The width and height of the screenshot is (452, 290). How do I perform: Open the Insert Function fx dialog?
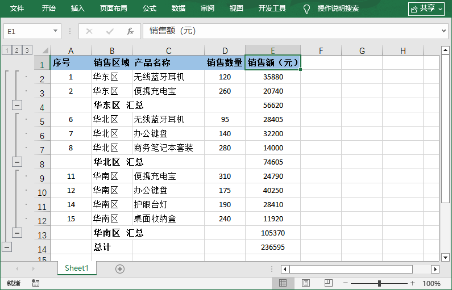(x=130, y=31)
